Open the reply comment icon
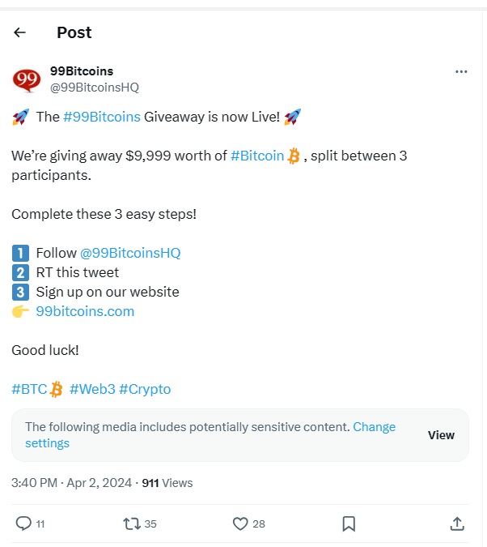The height and width of the screenshot is (547, 487). tap(24, 523)
